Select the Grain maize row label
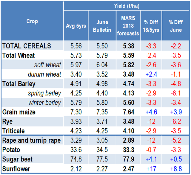The height and width of the screenshot is (175, 191). 19,112
